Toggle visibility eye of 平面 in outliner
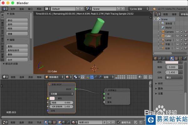 tap(178, 44)
